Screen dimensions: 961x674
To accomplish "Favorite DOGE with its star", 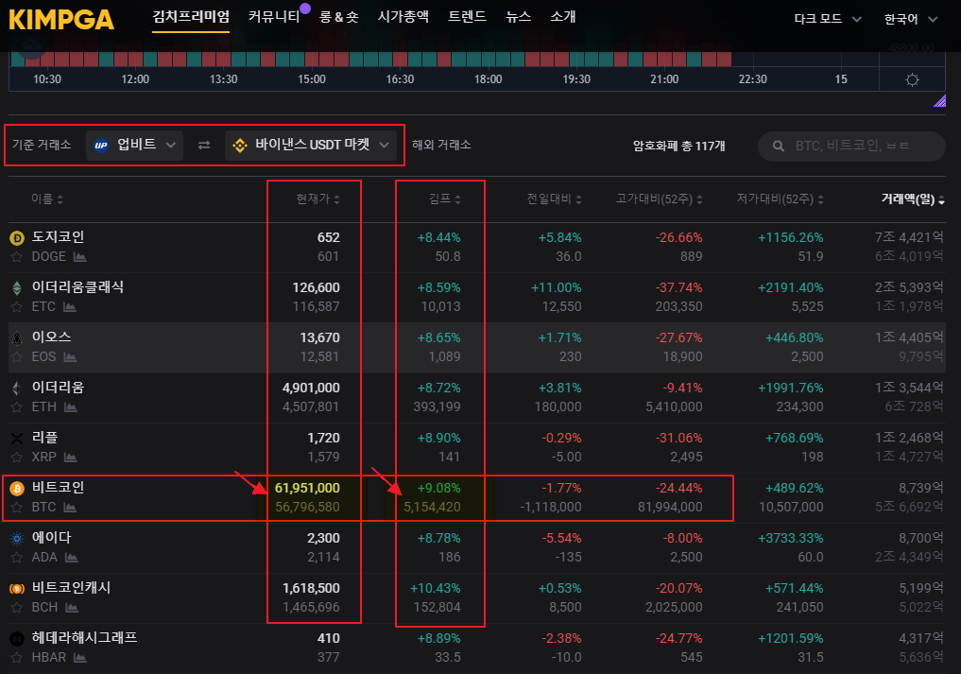I will [17, 257].
